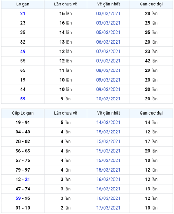Click date 10/03/2021 in row 59
This screenshot has height=214, width=174.
108,99
